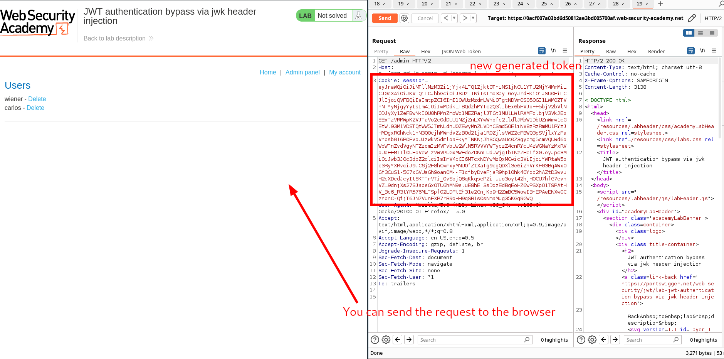The width and height of the screenshot is (724, 359).
Task: Open the My account link
Action: coord(345,72)
